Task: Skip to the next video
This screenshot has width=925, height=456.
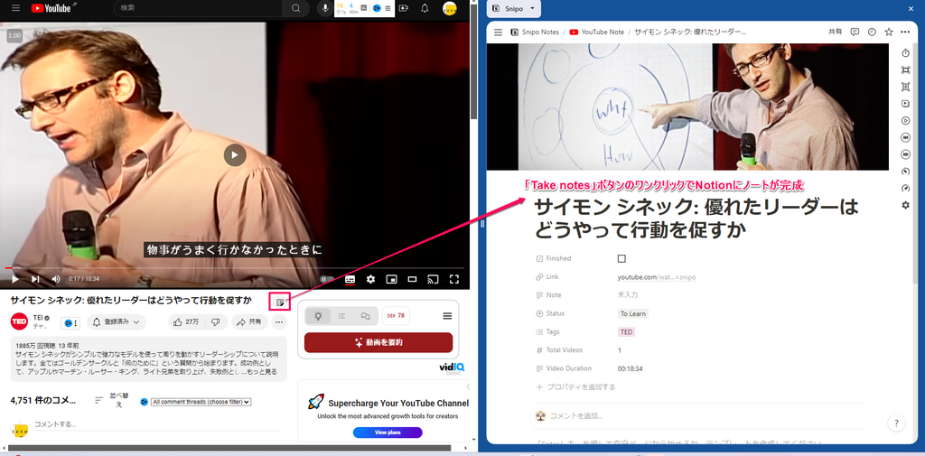Action: (35, 279)
